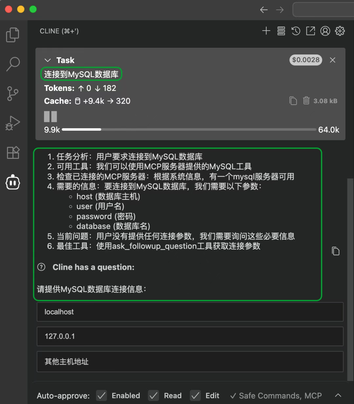Select the Cline robot icon in the activity bar
The height and width of the screenshot is (404, 354).
(13, 182)
